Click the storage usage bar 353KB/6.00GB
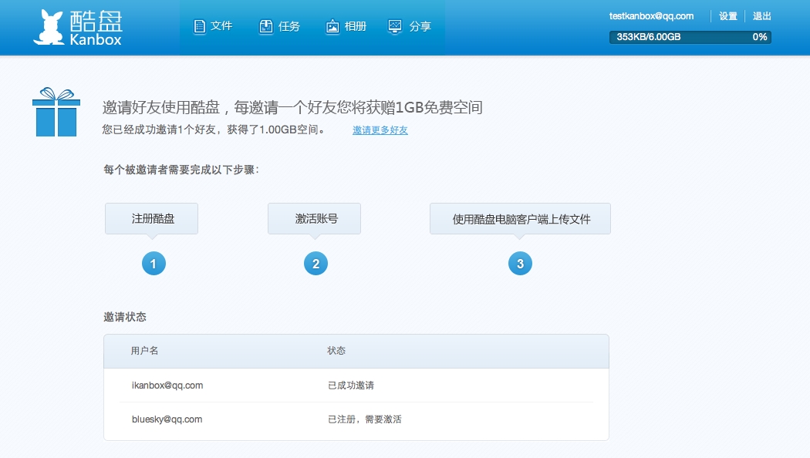The width and height of the screenshot is (810, 458). click(690, 37)
